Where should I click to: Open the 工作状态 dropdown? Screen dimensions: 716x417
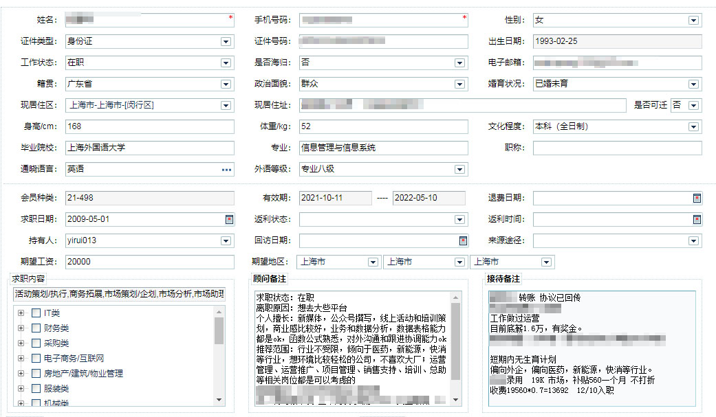point(226,63)
